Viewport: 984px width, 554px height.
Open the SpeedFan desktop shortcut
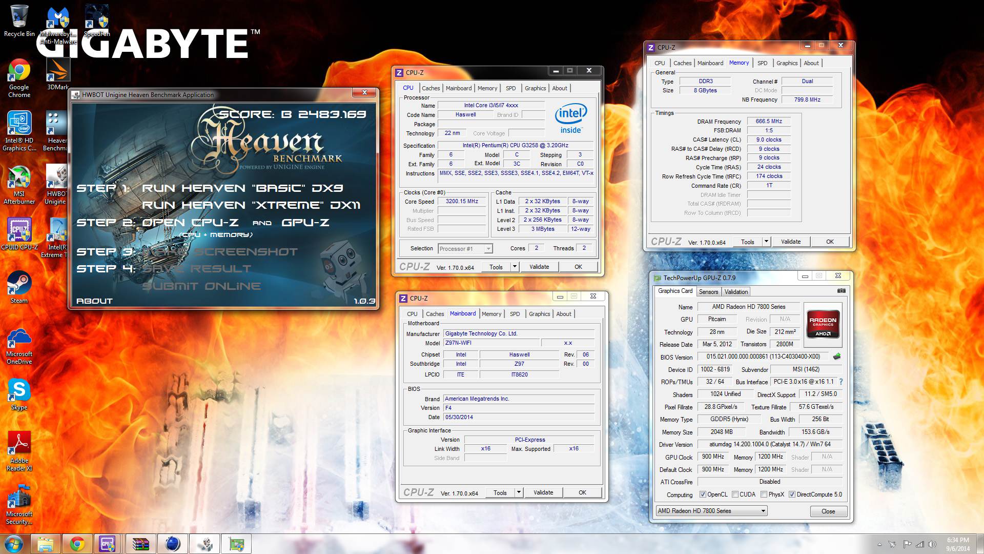[x=96, y=22]
